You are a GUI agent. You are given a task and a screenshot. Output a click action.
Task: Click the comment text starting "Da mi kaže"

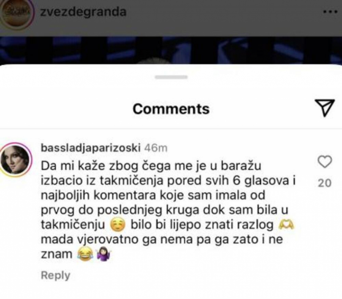(x=168, y=210)
